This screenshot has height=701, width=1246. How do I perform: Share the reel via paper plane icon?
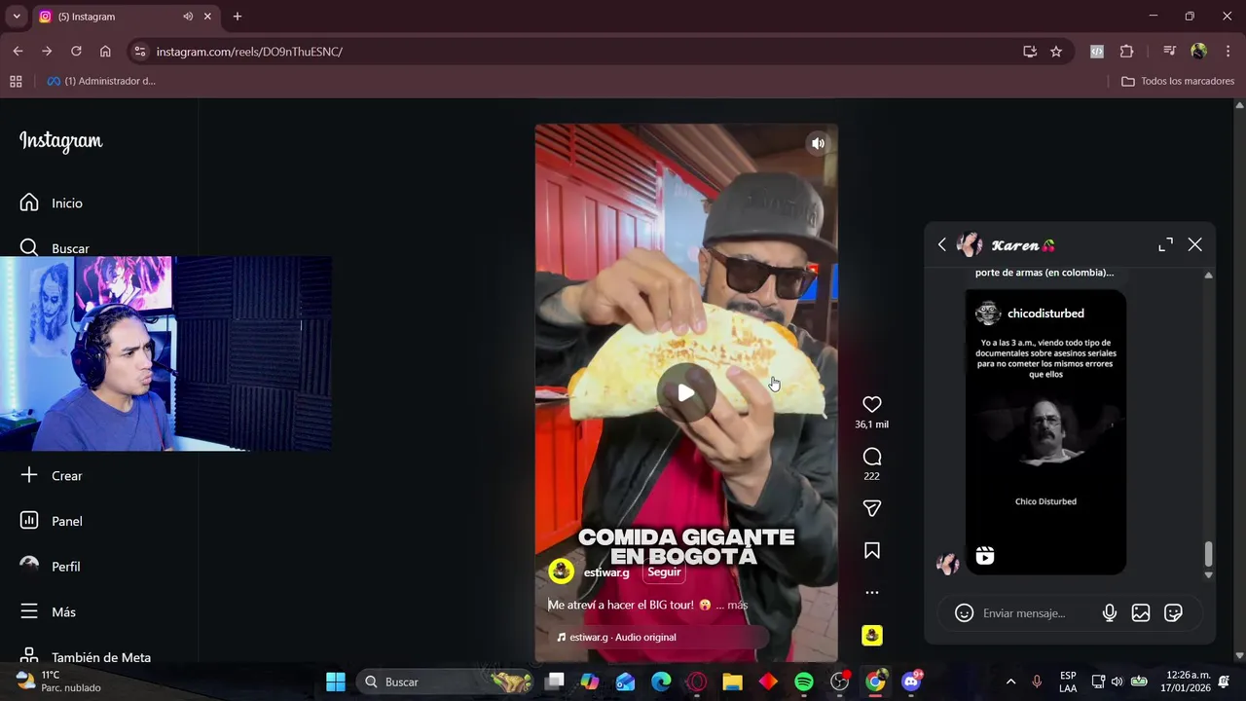(871, 508)
